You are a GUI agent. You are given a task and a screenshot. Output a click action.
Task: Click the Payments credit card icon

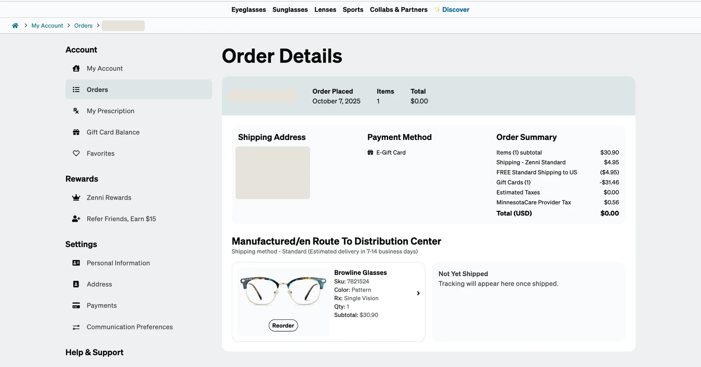pyautogui.click(x=76, y=305)
